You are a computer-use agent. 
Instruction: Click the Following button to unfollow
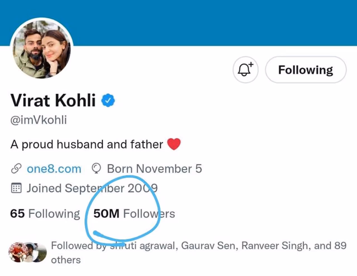305,70
